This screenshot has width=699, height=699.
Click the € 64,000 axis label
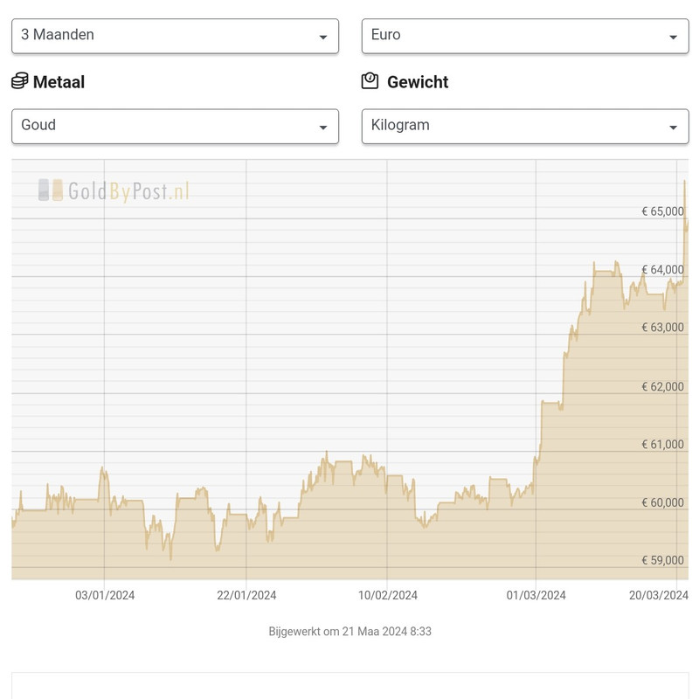click(x=662, y=270)
